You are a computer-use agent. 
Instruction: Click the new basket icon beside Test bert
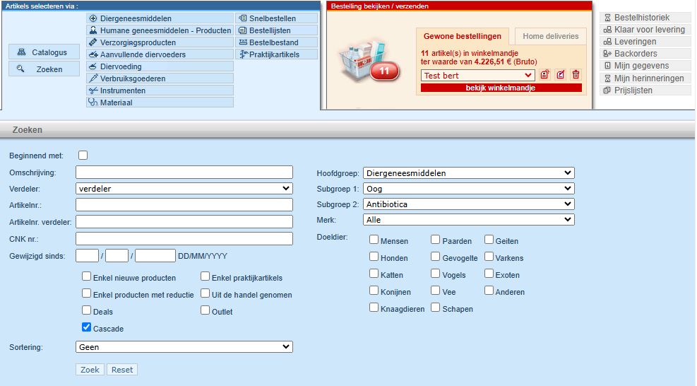[544, 75]
